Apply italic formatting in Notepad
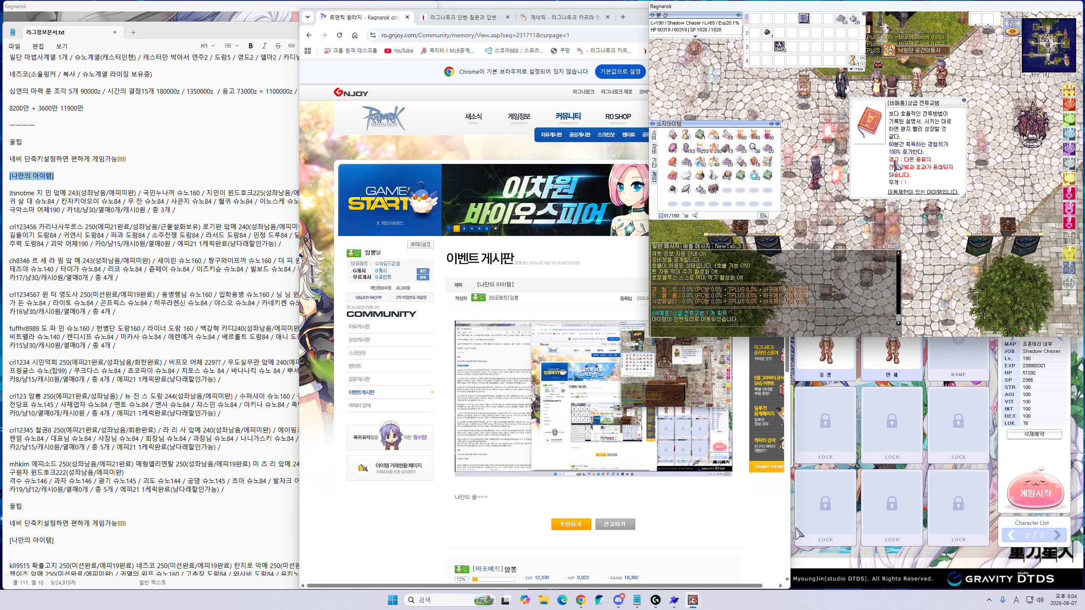 coord(264,46)
